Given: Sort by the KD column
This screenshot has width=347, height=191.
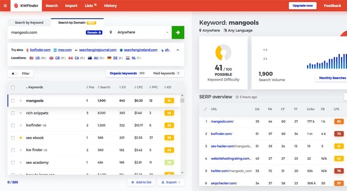Looking at the screenshot, I should coord(168,88).
